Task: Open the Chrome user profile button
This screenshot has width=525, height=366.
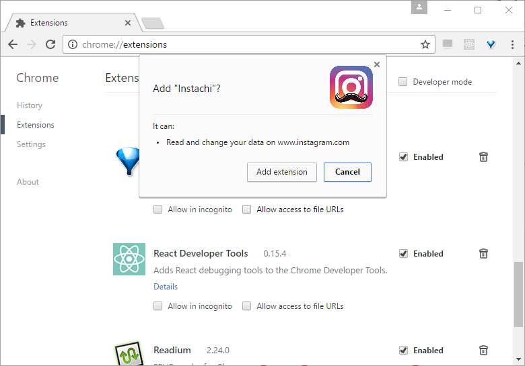Action: point(419,7)
